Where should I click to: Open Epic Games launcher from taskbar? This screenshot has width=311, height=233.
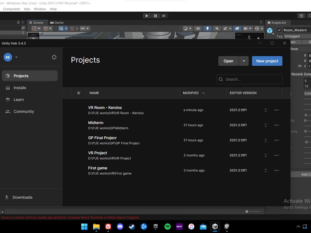point(156,226)
